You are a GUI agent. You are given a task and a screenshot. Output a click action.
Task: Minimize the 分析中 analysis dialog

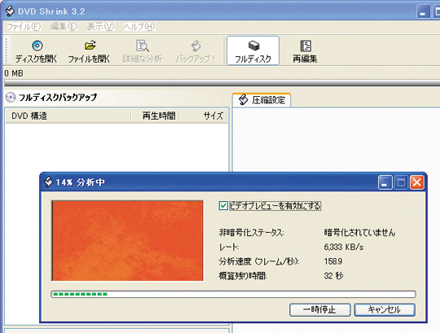tap(385, 182)
